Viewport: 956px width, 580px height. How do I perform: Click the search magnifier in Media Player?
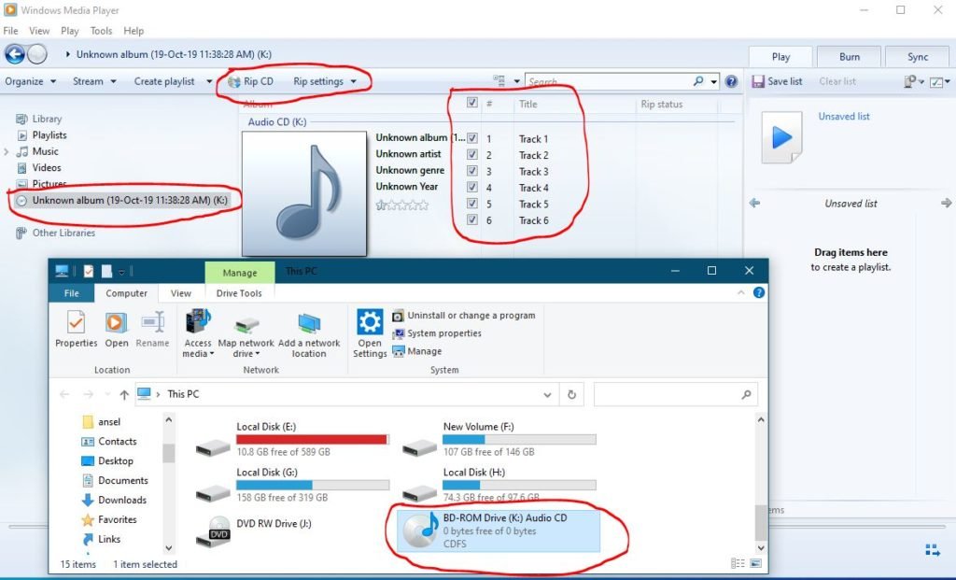click(698, 80)
